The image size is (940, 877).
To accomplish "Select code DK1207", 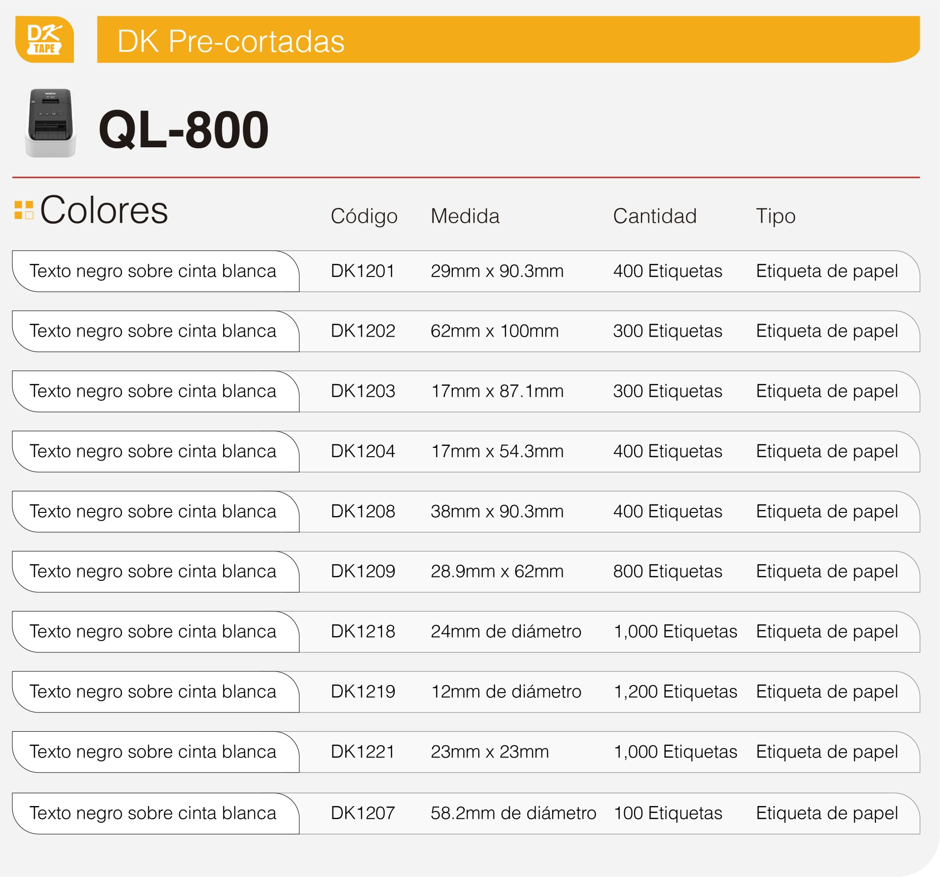I will [363, 814].
